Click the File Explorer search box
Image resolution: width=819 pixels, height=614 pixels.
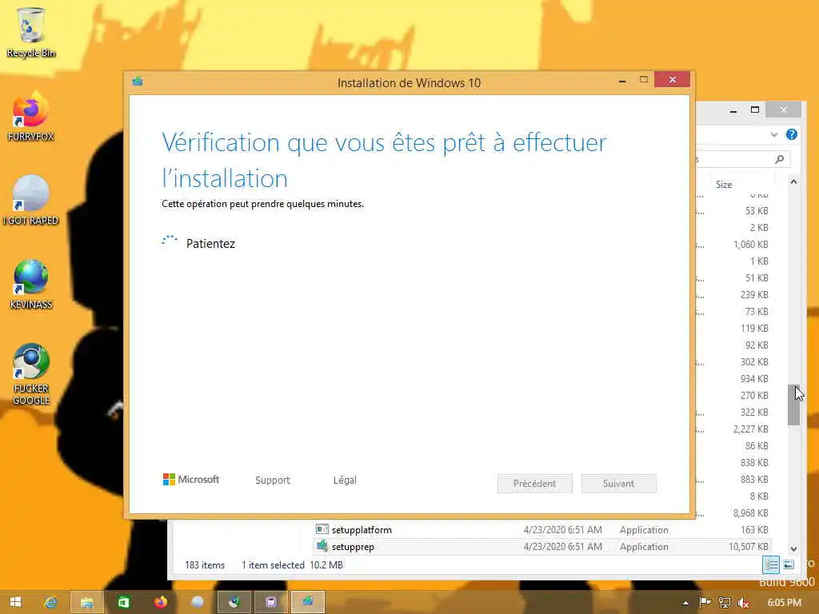click(x=741, y=159)
